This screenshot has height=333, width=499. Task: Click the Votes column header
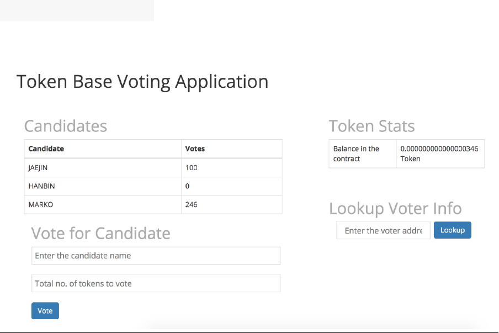coord(195,149)
